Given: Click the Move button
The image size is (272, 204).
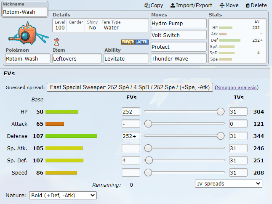Looking at the screenshot, I should tap(229, 5).
